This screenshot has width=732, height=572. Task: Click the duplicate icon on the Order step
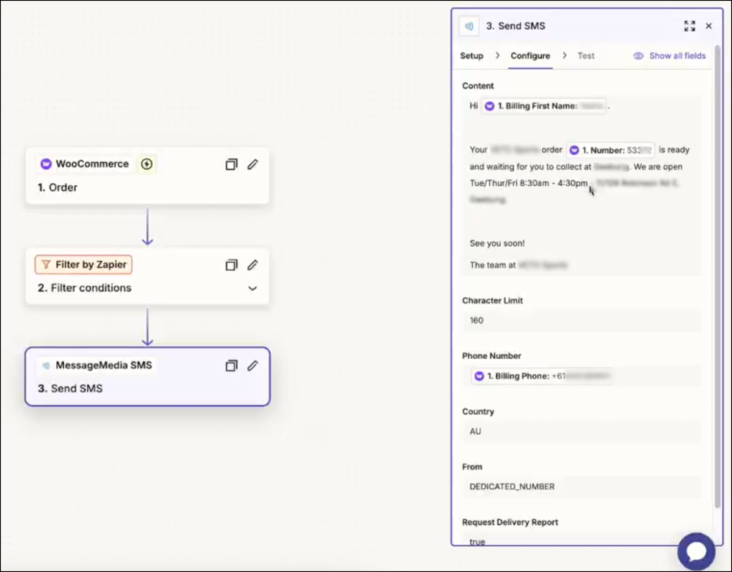(x=232, y=164)
